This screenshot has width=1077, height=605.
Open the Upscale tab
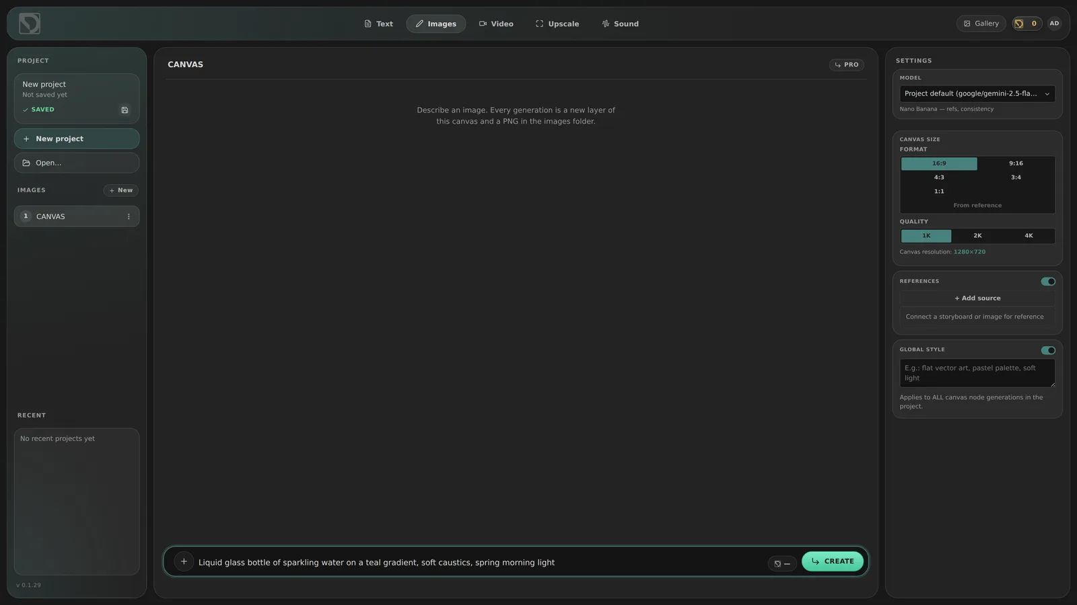click(557, 24)
